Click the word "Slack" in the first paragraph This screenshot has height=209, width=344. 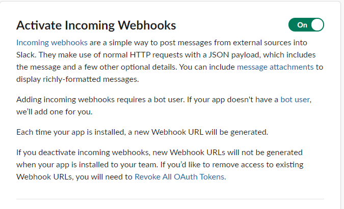point(27,54)
